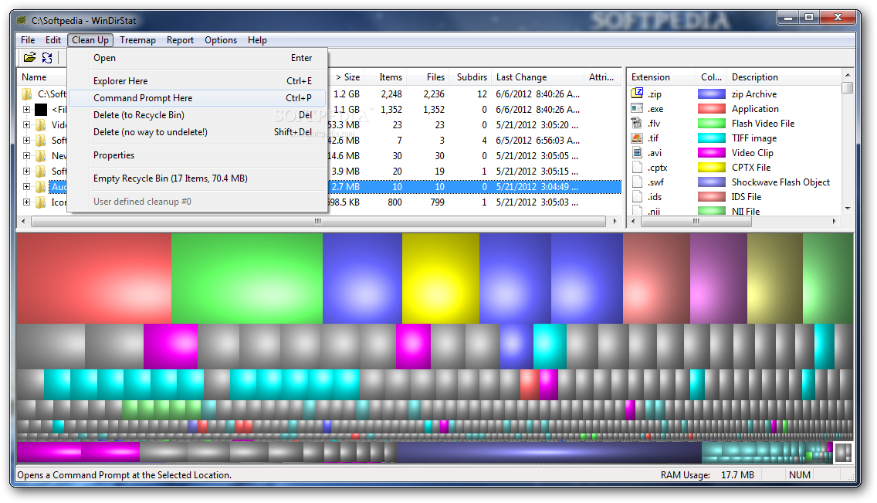877x503 pixels.
Task: Click the magenta Video Clip color swatch
Action: 712,153
